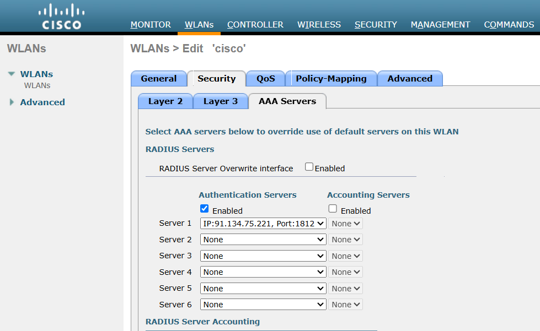Viewport: 540px width, 331px height.
Task: Open the MANAGEMENT menu
Action: 440,25
